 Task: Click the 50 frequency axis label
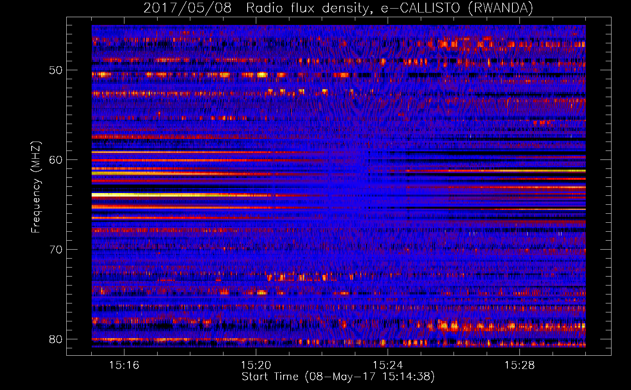[56, 71]
